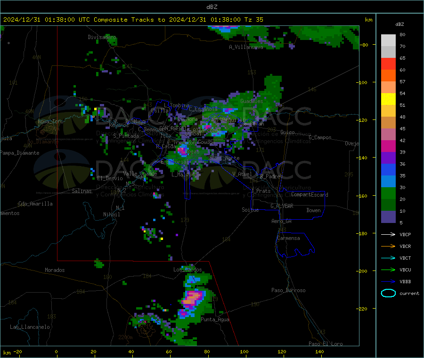Click the Bowen place label

click(x=313, y=210)
